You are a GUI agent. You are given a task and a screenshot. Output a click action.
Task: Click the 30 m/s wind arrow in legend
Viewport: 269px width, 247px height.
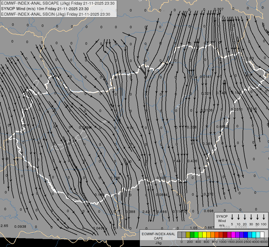(251, 217)
